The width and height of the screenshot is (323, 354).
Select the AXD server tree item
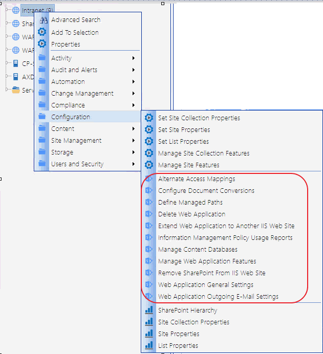[28, 77]
